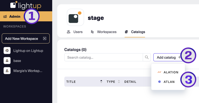199x103 pixels.
Task: Click the DETAIL column header
Action: [x=130, y=82]
